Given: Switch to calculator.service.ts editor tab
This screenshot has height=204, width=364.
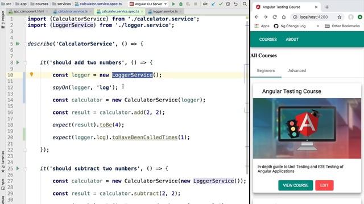Looking at the screenshot, I should click(72, 11).
